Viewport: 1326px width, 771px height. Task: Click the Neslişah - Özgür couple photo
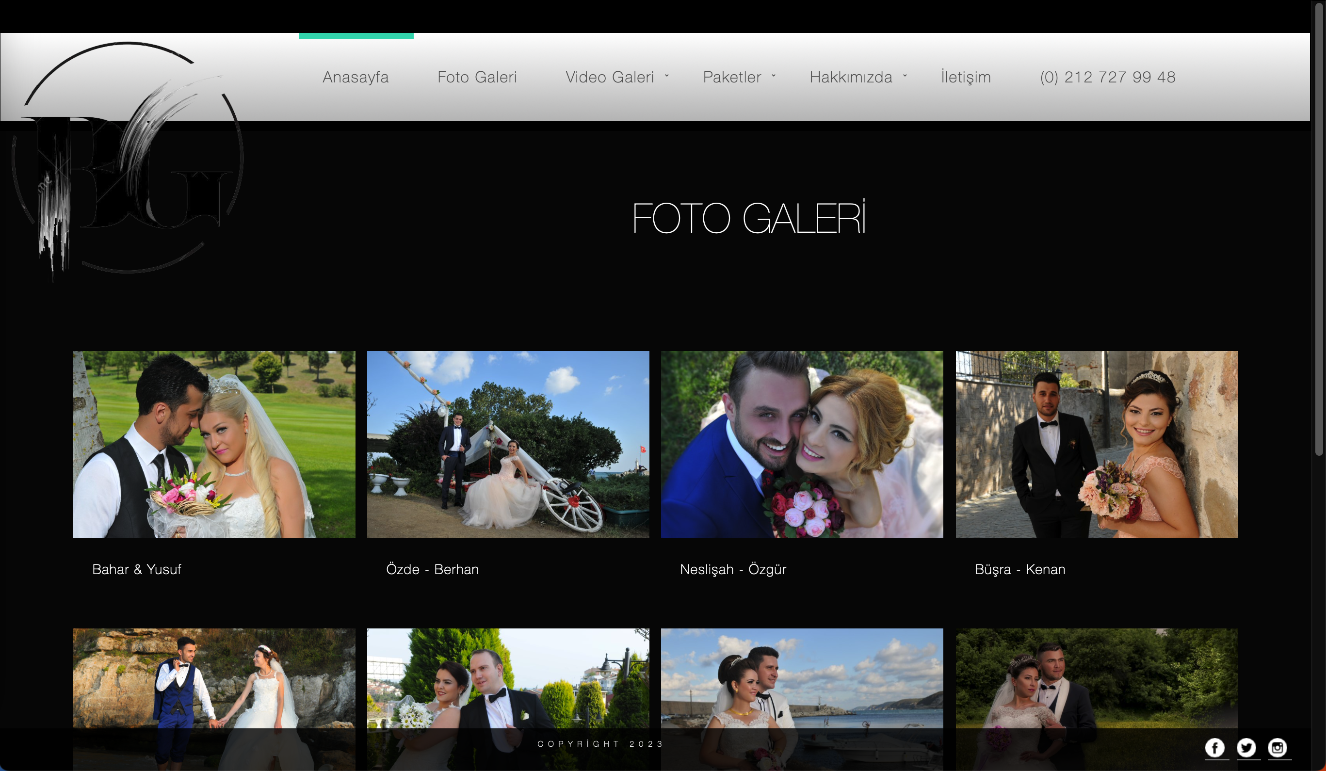(x=802, y=444)
